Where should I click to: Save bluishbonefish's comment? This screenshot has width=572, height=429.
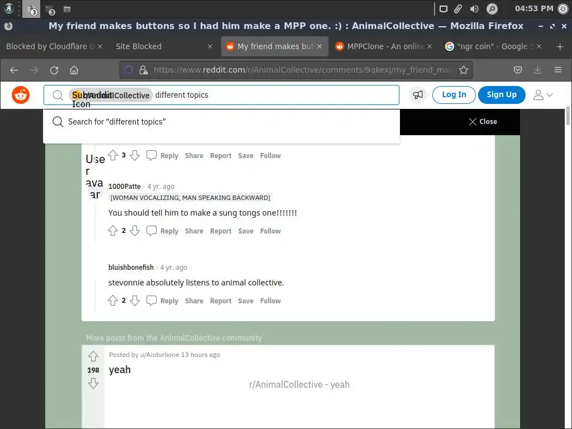coord(246,301)
